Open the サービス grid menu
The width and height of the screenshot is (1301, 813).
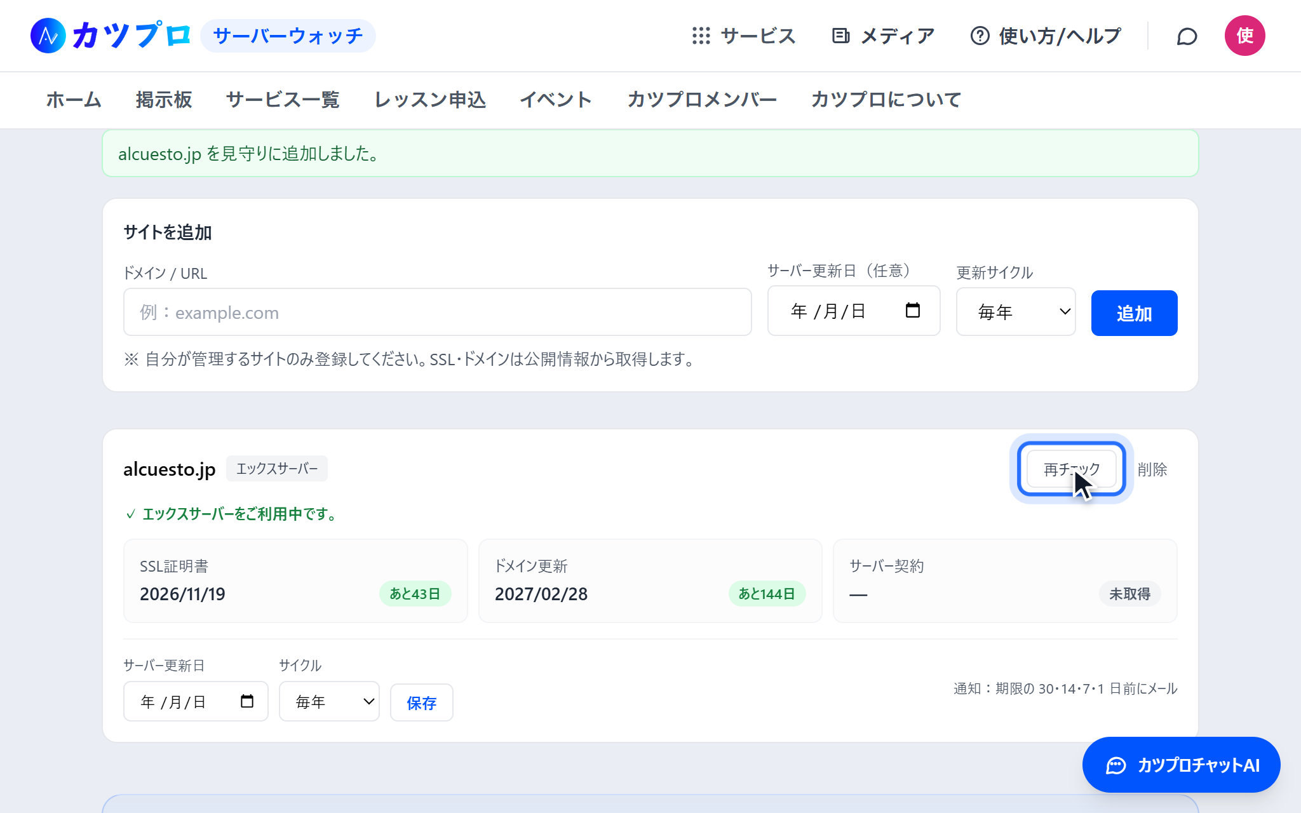point(744,36)
